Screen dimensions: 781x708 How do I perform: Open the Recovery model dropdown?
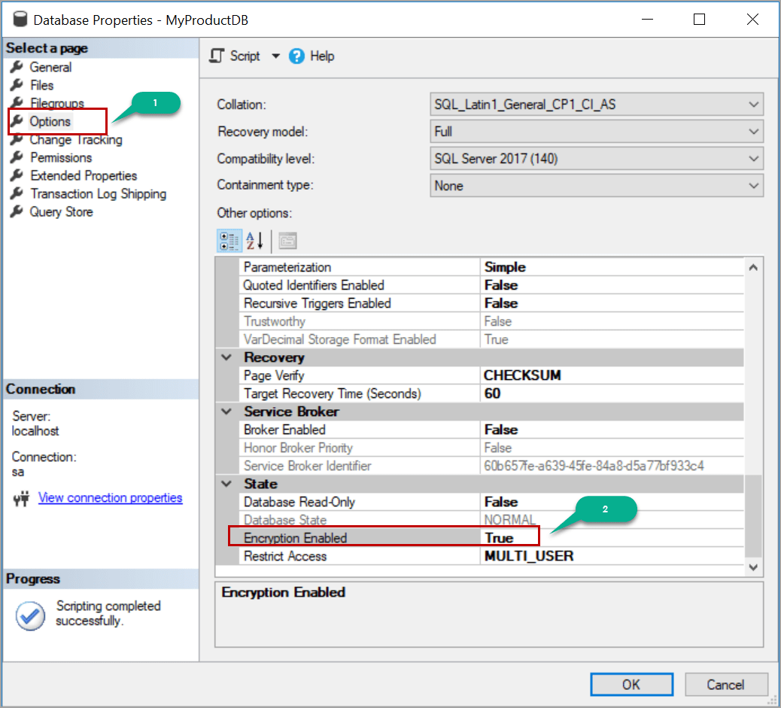click(x=753, y=132)
